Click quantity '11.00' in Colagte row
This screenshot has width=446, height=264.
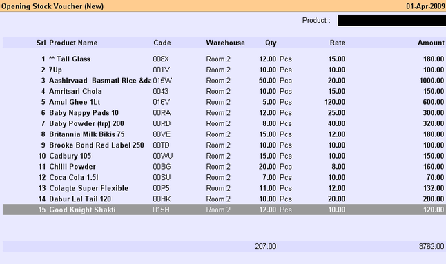click(x=268, y=188)
